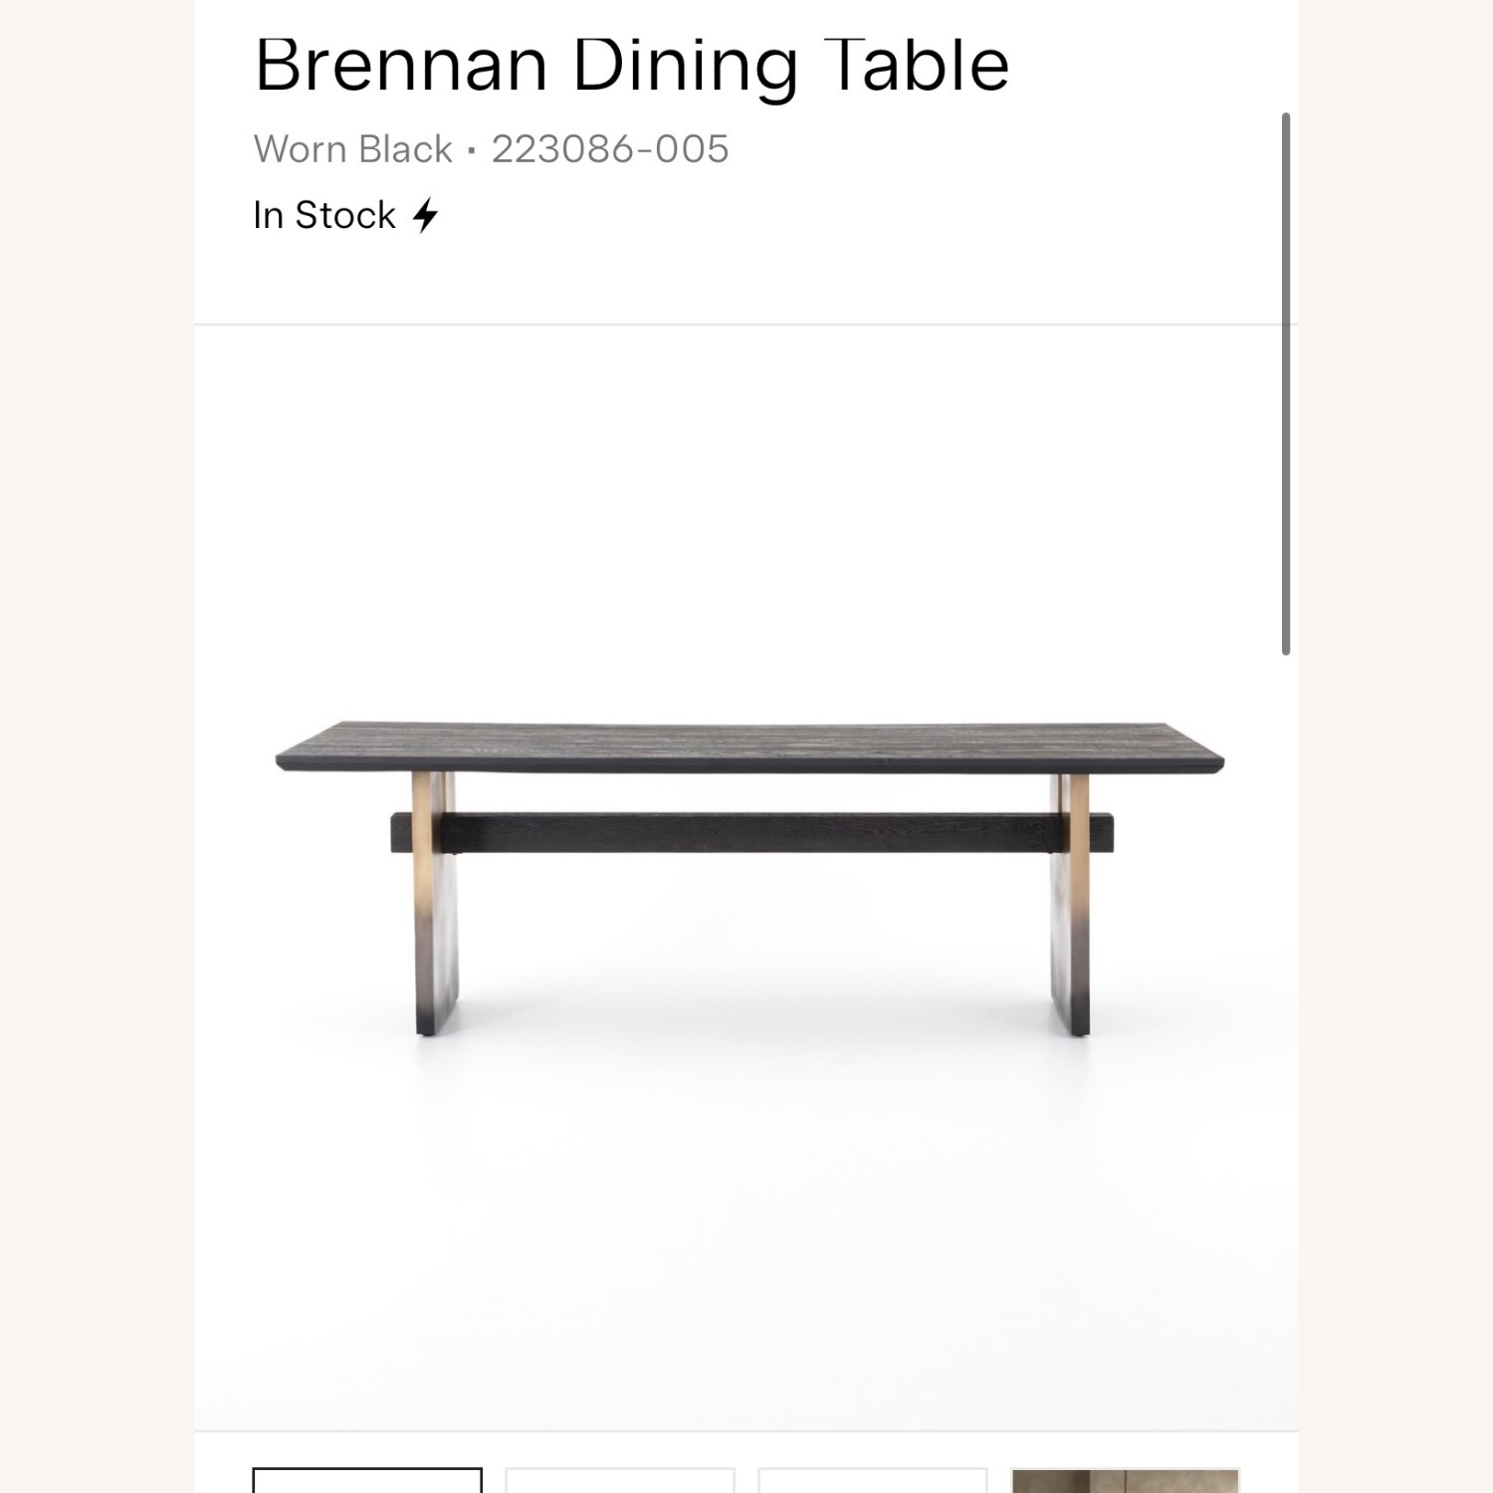Select the second gallery thumbnail
This screenshot has width=1493, height=1493.
pos(620,1480)
